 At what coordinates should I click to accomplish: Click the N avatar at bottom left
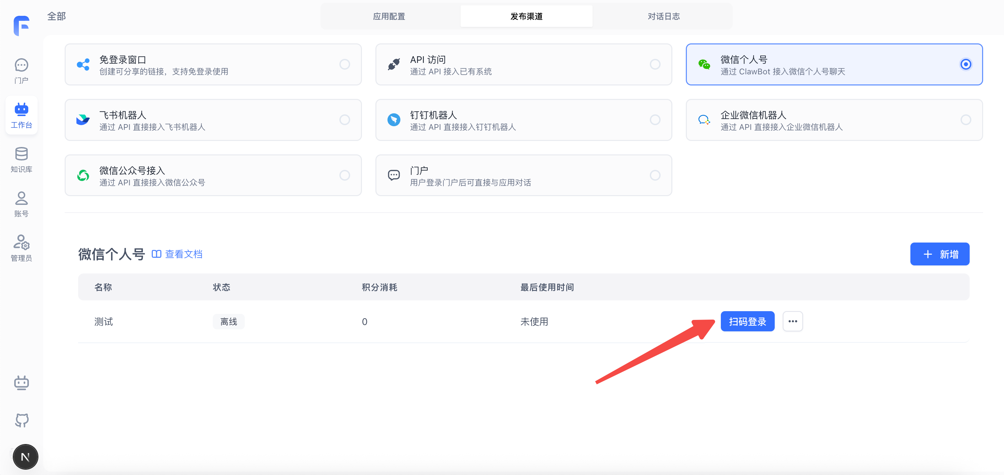coord(25,457)
